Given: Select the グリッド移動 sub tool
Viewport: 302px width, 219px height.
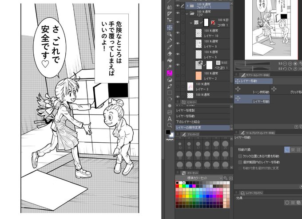Looking at the screenshot, I should coord(286,90).
